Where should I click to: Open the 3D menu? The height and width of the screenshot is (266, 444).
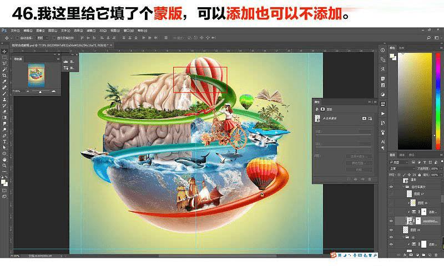[103, 30]
